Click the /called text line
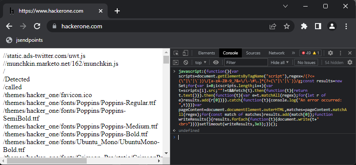The image size is (356, 165). (x=13, y=87)
